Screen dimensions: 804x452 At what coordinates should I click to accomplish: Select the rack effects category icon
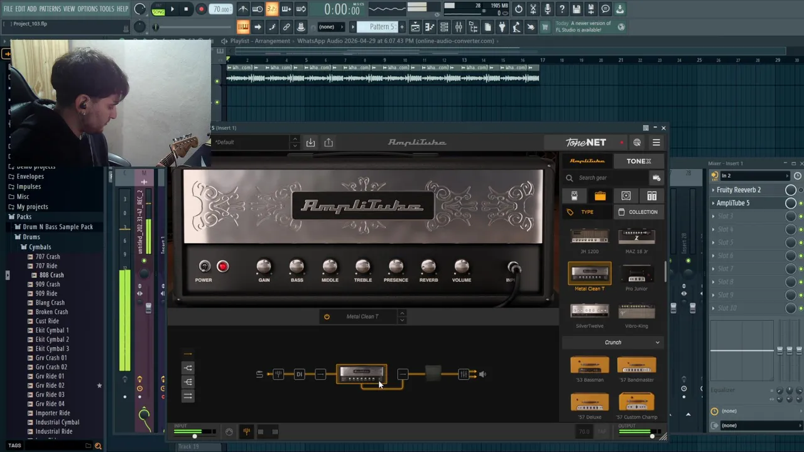(x=651, y=196)
